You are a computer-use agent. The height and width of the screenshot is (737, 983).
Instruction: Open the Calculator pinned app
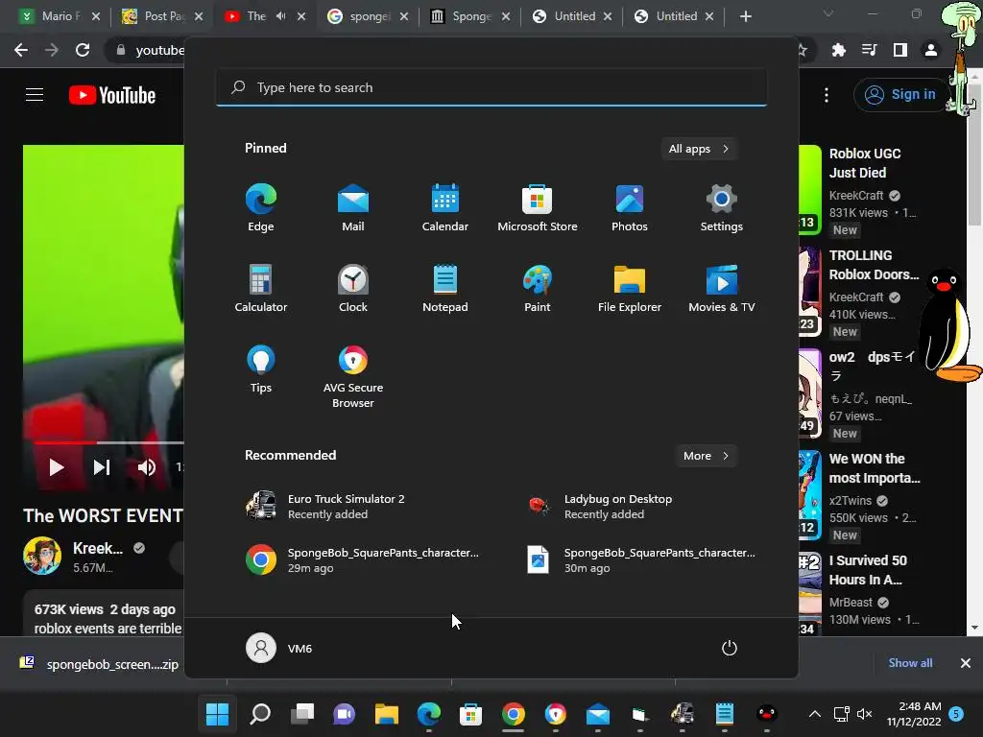[261, 288]
